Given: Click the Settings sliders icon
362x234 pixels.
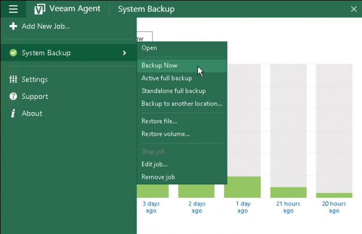Looking at the screenshot, I should coord(13,80).
